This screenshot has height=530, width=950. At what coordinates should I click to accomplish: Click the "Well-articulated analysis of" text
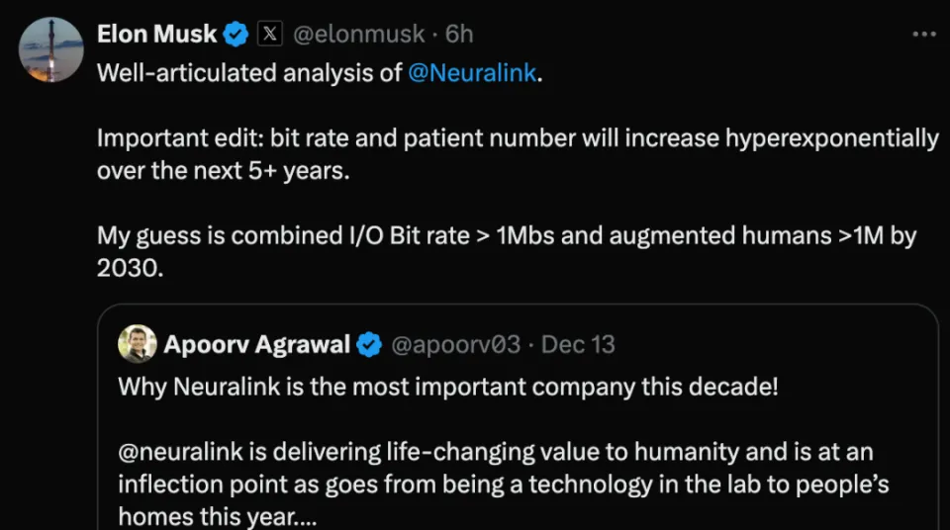pos(249,74)
